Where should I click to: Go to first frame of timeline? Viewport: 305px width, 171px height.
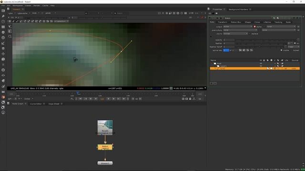81,99
